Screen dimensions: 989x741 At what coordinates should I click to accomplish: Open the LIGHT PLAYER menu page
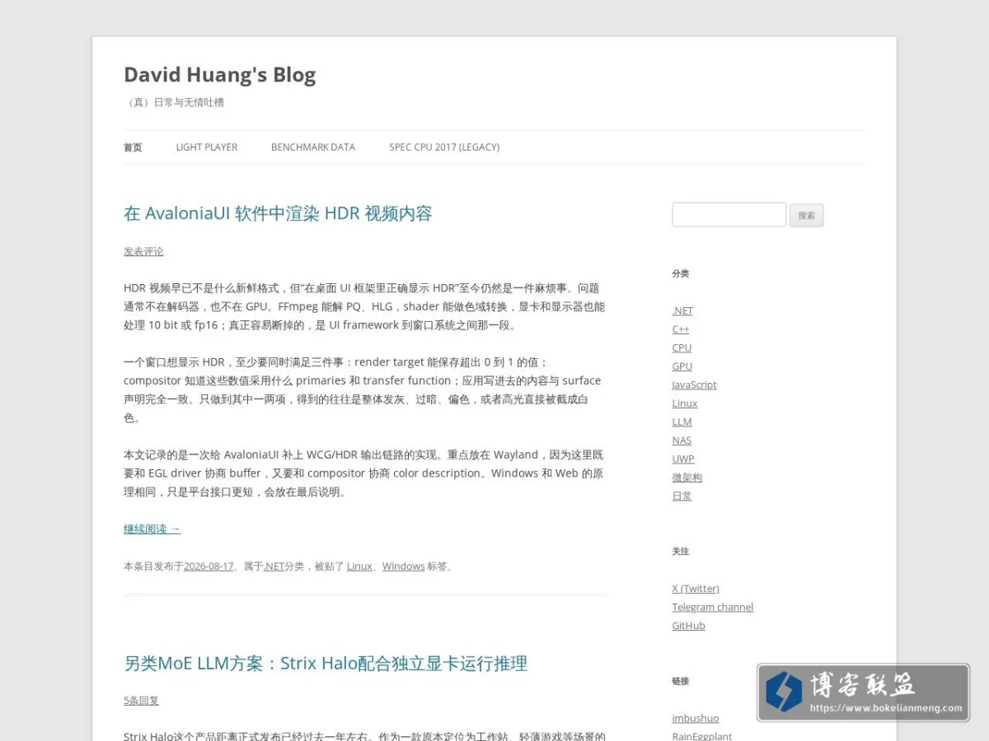pos(207,147)
